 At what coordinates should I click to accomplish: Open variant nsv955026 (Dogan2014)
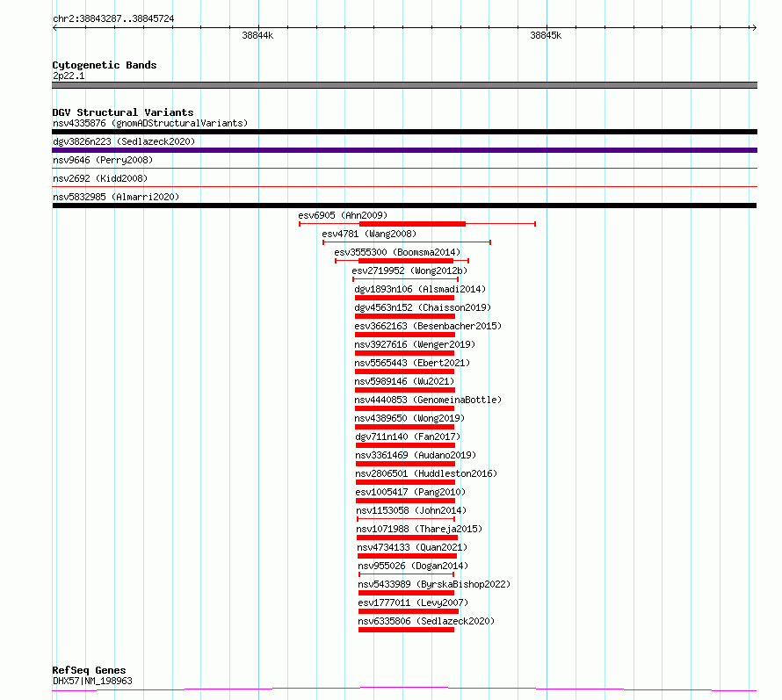(414, 566)
